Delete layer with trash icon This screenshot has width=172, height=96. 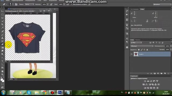(168, 74)
